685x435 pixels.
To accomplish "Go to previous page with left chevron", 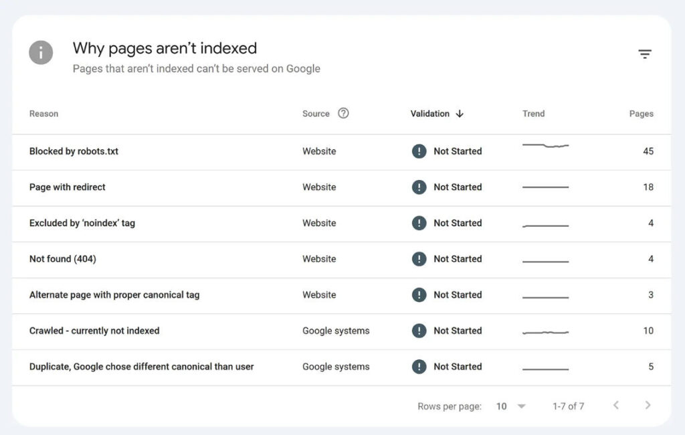I will pos(616,406).
